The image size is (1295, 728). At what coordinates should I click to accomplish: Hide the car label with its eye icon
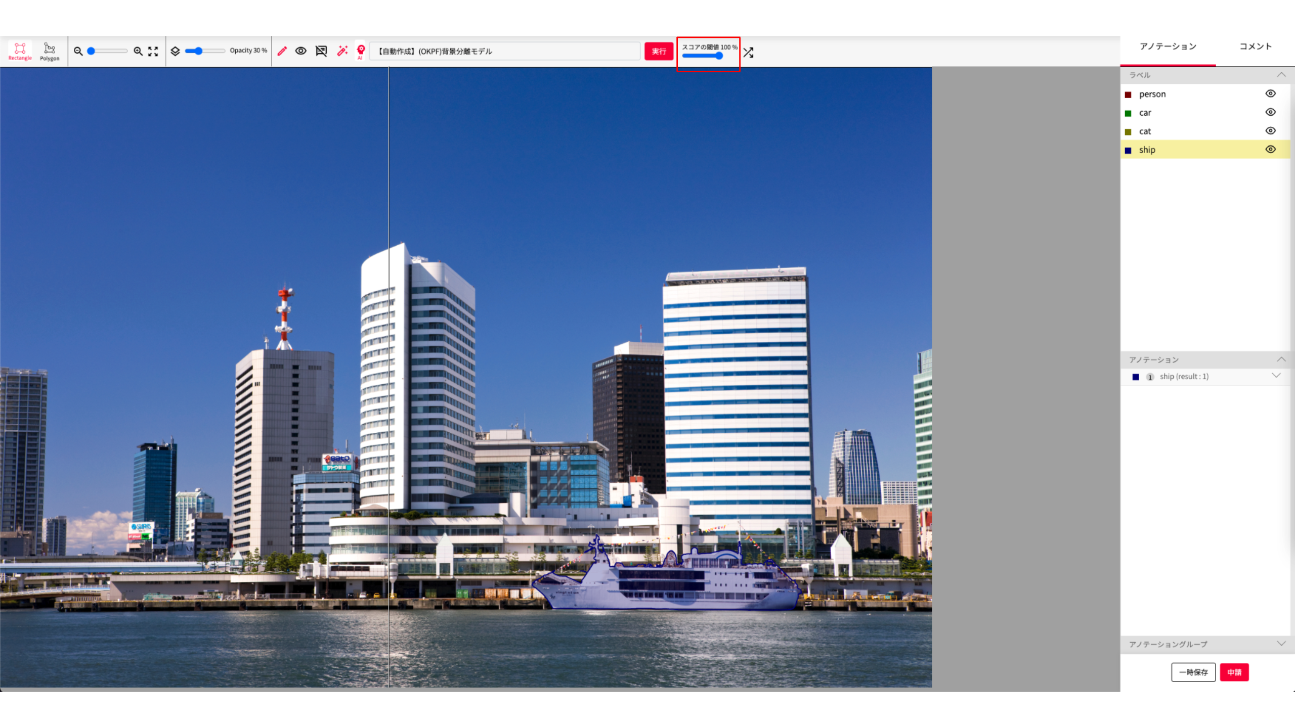[x=1270, y=112]
